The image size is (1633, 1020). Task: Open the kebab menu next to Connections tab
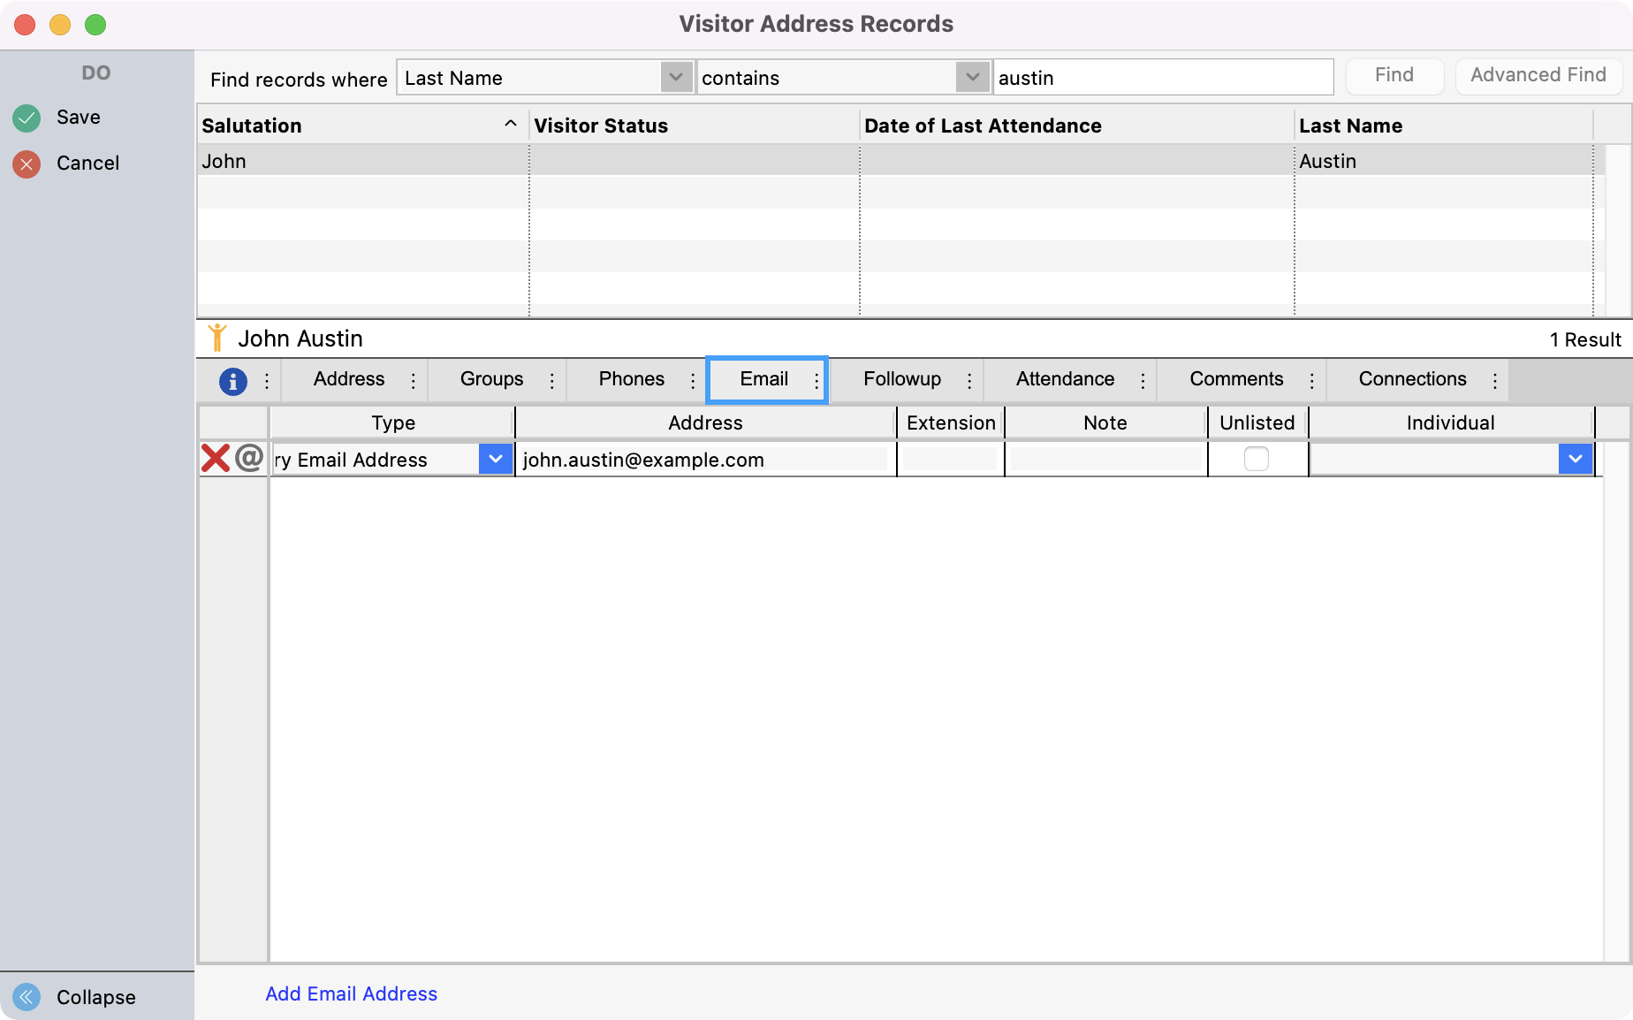tap(1494, 379)
